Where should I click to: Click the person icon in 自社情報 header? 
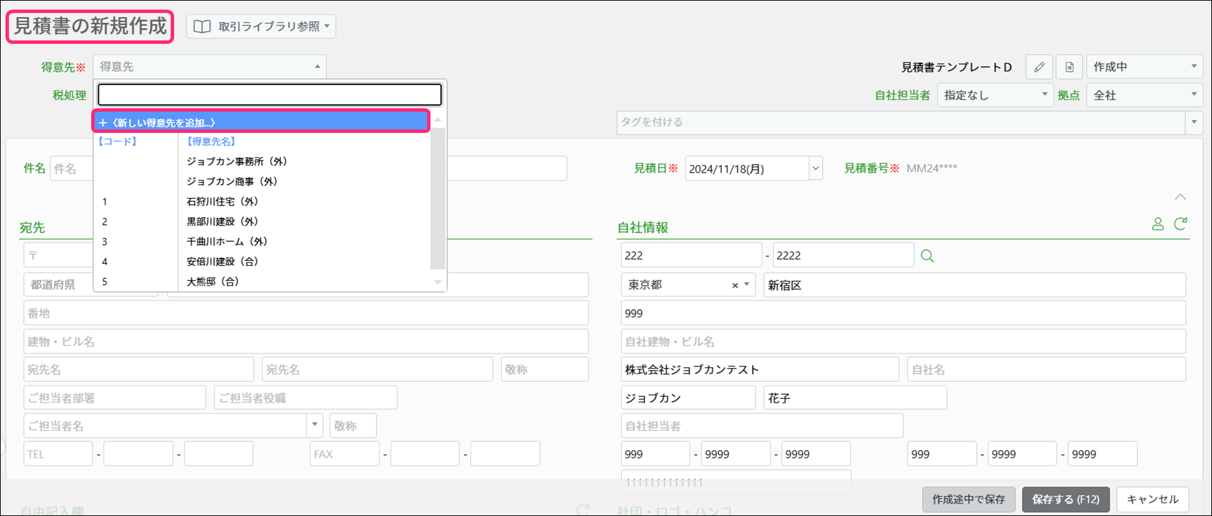[1158, 224]
